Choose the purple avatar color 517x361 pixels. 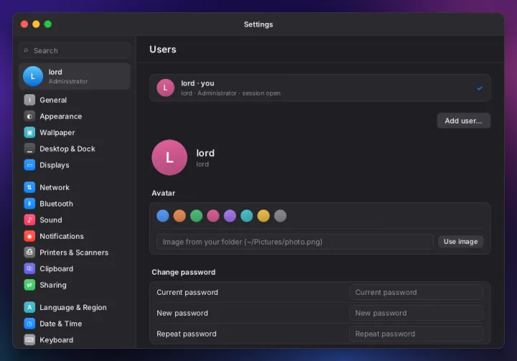tap(230, 216)
